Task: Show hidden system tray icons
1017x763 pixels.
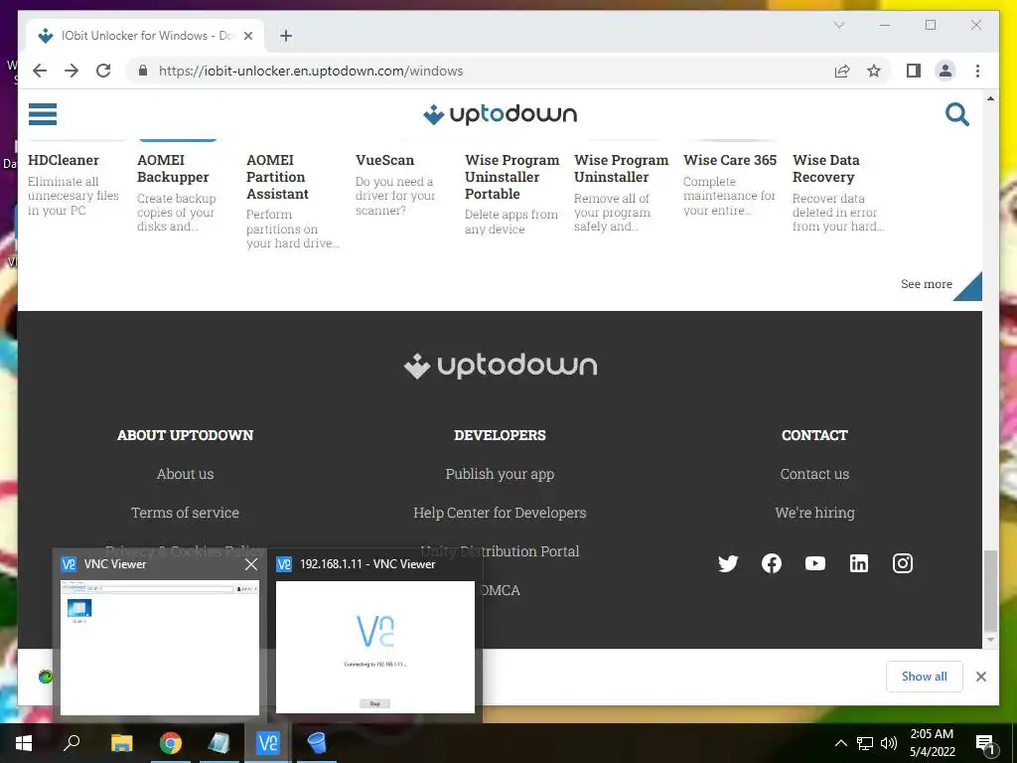Action: point(840,743)
